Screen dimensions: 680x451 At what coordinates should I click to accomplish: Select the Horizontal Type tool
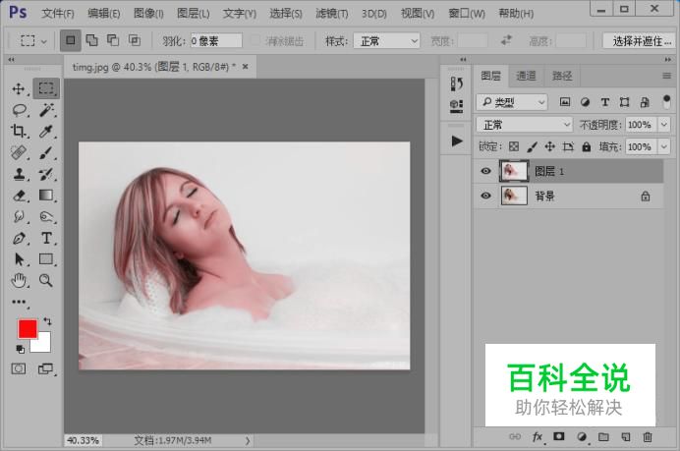(46, 239)
